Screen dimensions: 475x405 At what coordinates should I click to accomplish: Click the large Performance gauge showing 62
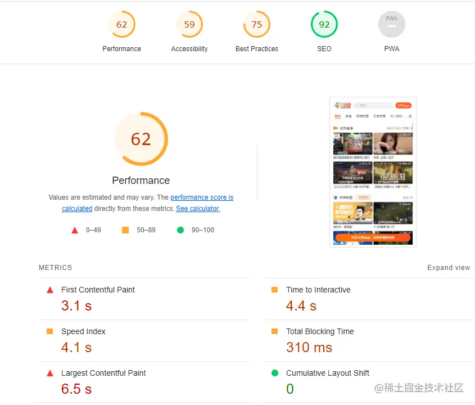click(x=141, y=139)
